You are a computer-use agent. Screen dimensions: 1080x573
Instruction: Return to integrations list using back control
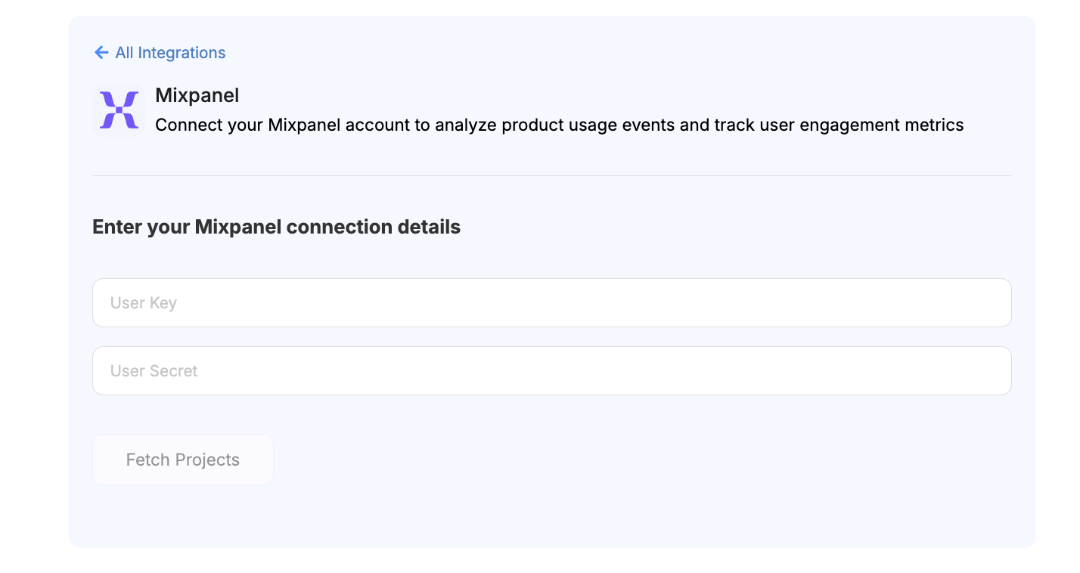pos(159,52)
